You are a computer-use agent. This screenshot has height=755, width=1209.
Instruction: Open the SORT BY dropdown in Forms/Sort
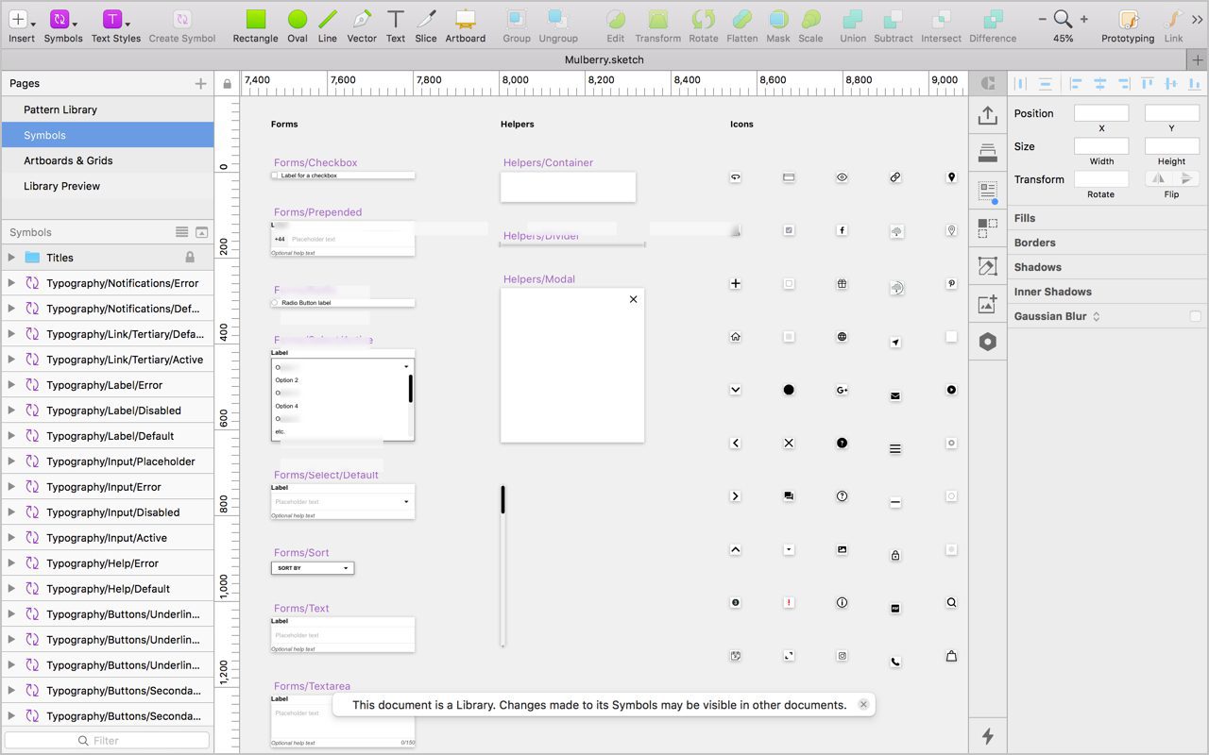pyautogui.click(x=347, y=567)
